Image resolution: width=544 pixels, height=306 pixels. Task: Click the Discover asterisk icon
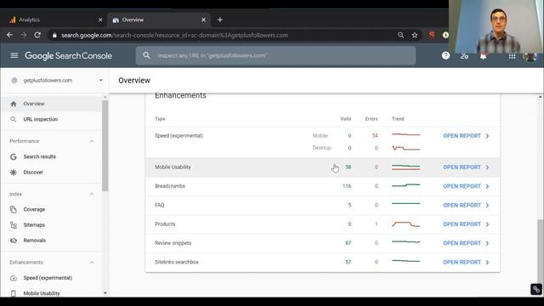14,172
